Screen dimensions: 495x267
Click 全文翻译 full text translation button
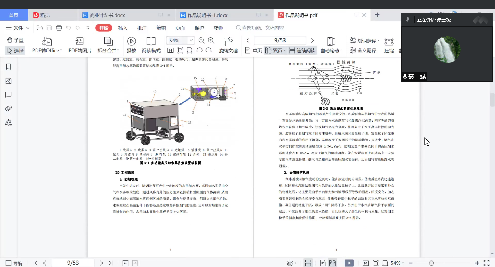click(x=363, y=51)
